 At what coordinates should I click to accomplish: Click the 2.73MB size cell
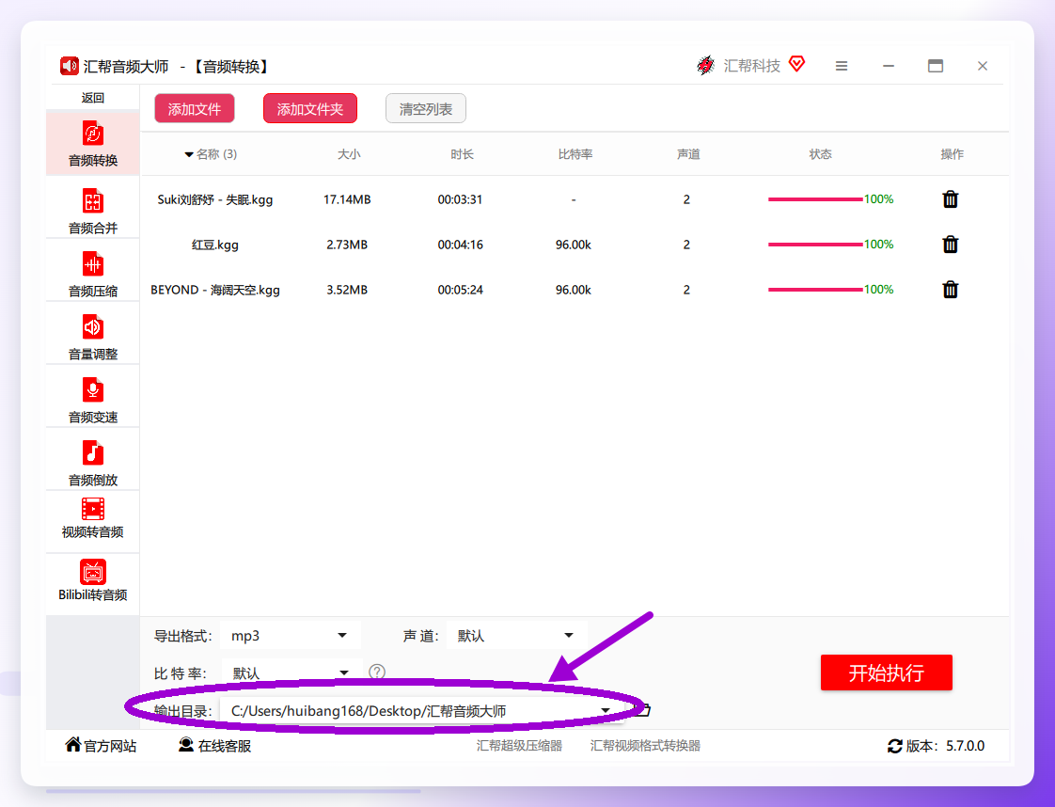[x=347, y=245]
